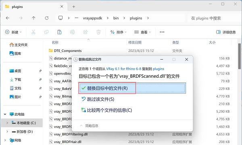Click the share icon in toolbar

tap(86, 32)
